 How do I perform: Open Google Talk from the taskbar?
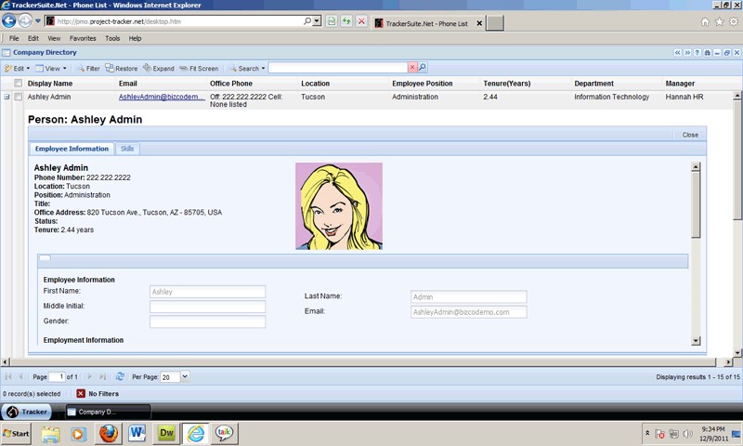click(224, 433)
